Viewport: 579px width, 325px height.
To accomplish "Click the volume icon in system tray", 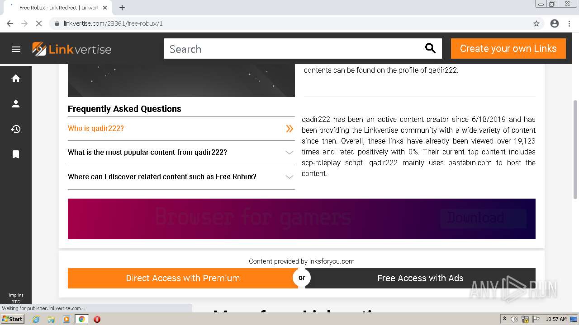I will pyautogui.click(x=514, y=319).
